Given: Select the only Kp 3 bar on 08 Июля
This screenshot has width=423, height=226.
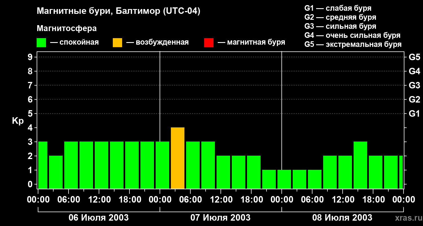Looking at the screenshot, I should (360, 165).
